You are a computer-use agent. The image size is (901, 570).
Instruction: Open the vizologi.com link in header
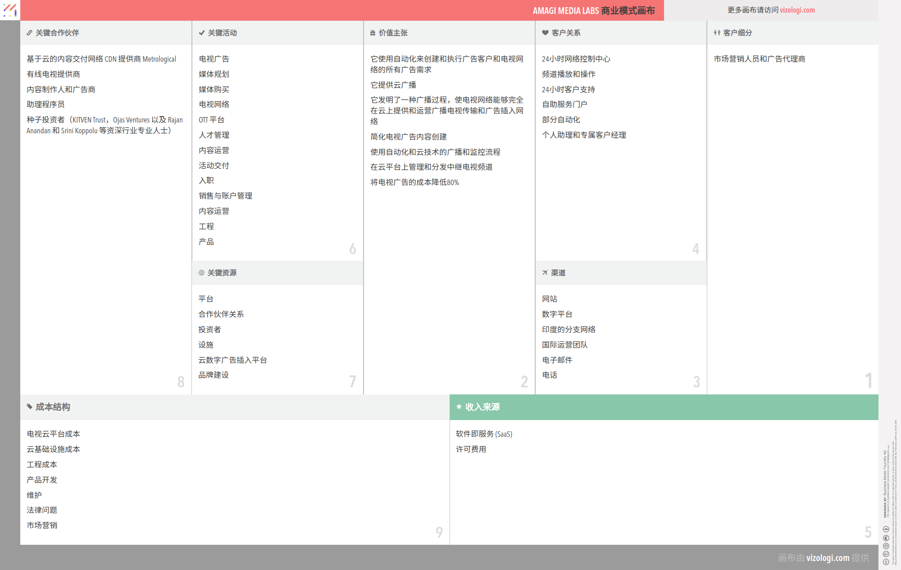[797, 10]
